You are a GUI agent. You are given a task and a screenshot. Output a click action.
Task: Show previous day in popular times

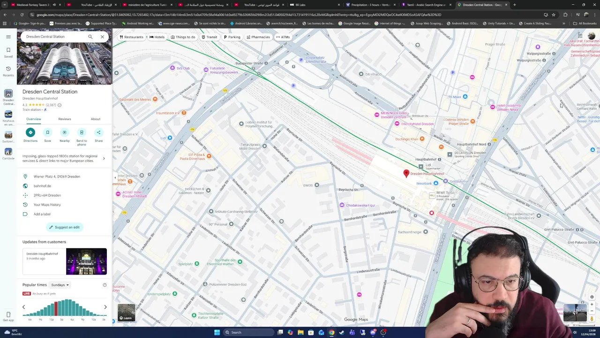click(23, 307)
